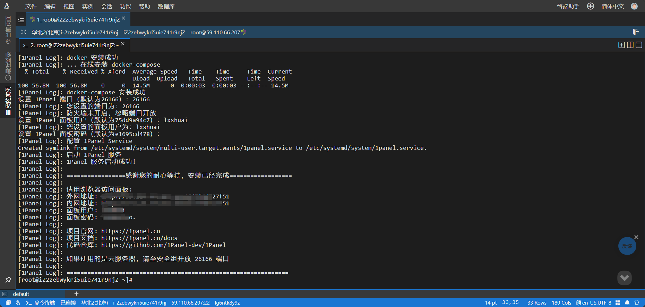
Task: Split terminal horizontally into stacked panes
Action: (639, 45)
